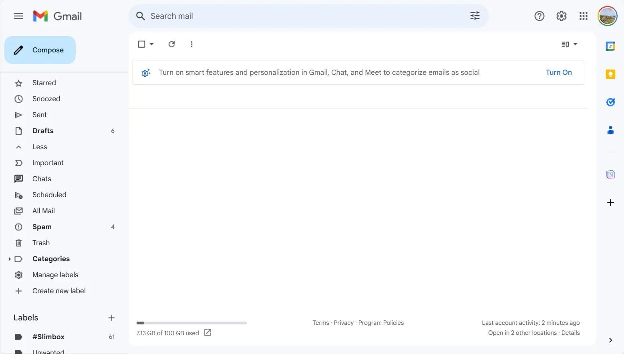
Task: Open search options with the filter icon
Action: pyautogui.click(x=475, y=16)
